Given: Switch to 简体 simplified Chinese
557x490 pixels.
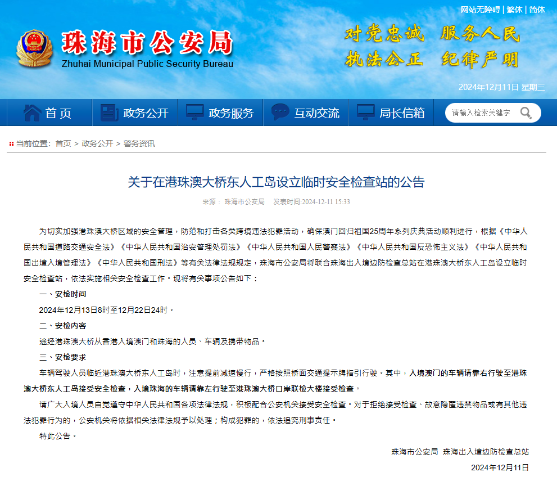Looking at the screenshot, I should 537,10.
